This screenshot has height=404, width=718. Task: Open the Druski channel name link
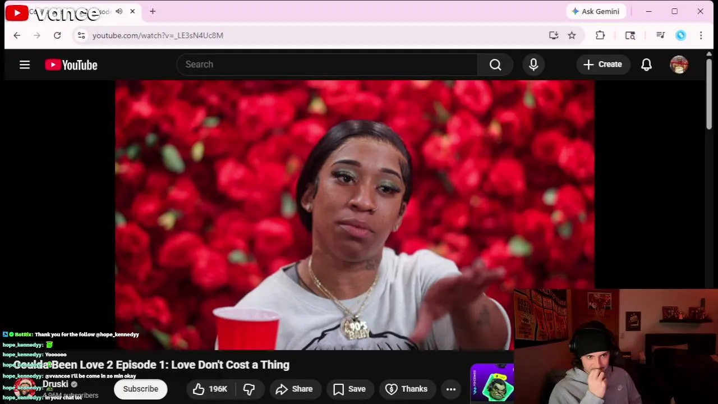[x=56, y=384]
